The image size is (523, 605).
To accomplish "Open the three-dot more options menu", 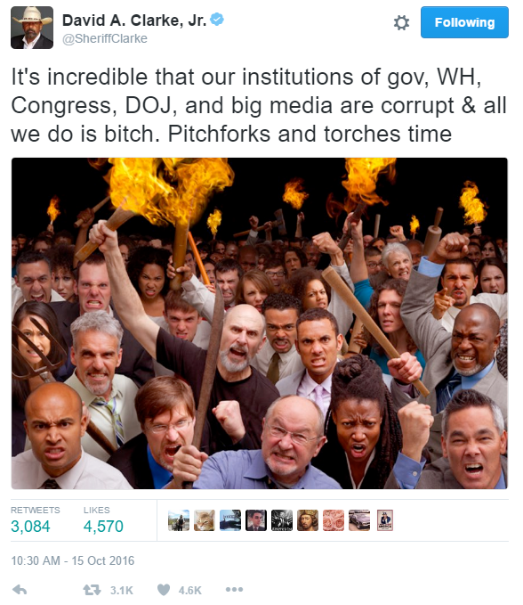I will 234,589.
